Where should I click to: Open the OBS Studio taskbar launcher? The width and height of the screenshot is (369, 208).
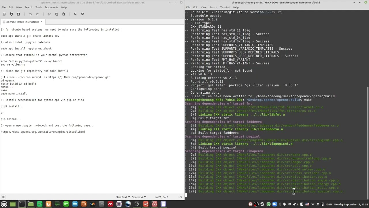(x=137, y=204)
